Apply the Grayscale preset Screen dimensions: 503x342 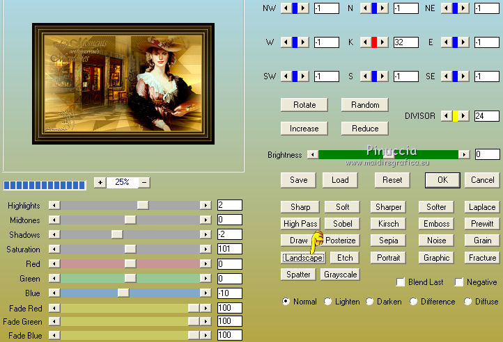coord(340,275)
